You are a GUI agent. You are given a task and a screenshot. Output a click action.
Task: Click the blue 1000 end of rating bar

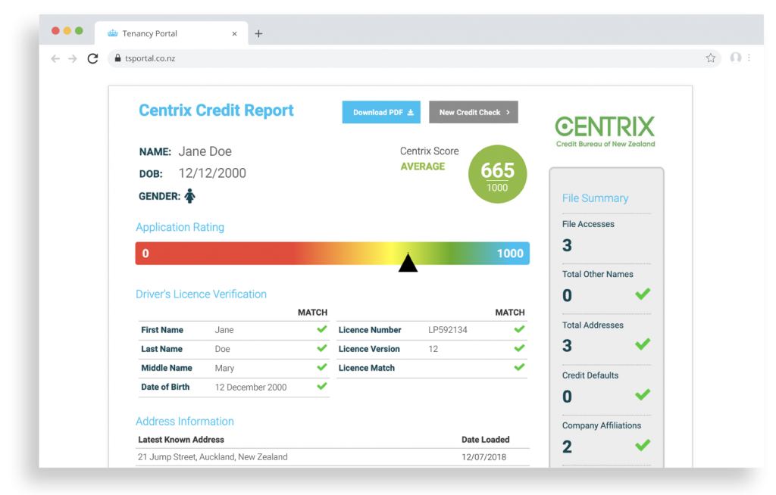point(510,254)
